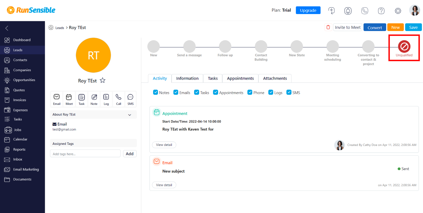The image size is (423, 213).
Task: Open notifications bell icon
Action: (348, 11)
